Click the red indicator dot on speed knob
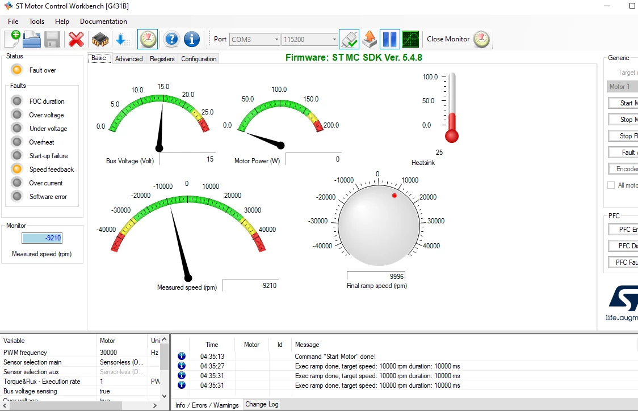The image size is (638, 411). (394, 196)
